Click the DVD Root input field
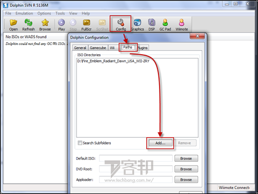The height and width of the screenshot is (194, 258). [136, 169]
